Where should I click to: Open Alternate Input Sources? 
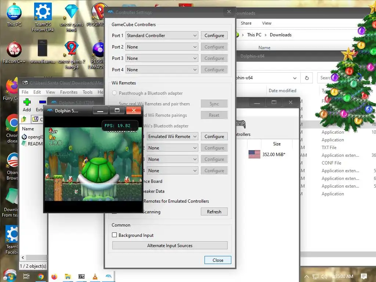(x=170, y=246)
